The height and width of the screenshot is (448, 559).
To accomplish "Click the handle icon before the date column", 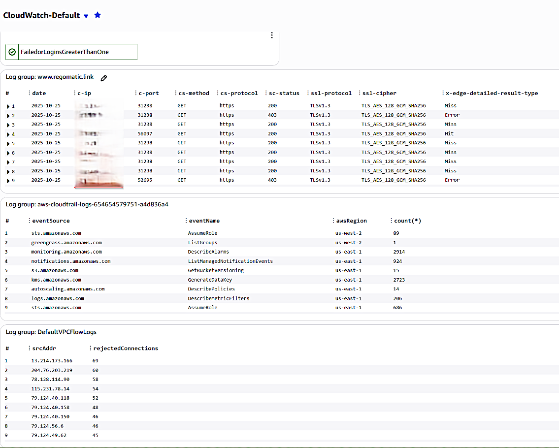I will (30, 93).
